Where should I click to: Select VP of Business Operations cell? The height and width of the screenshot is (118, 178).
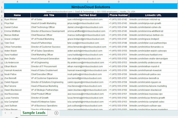(x=49, y=106)
